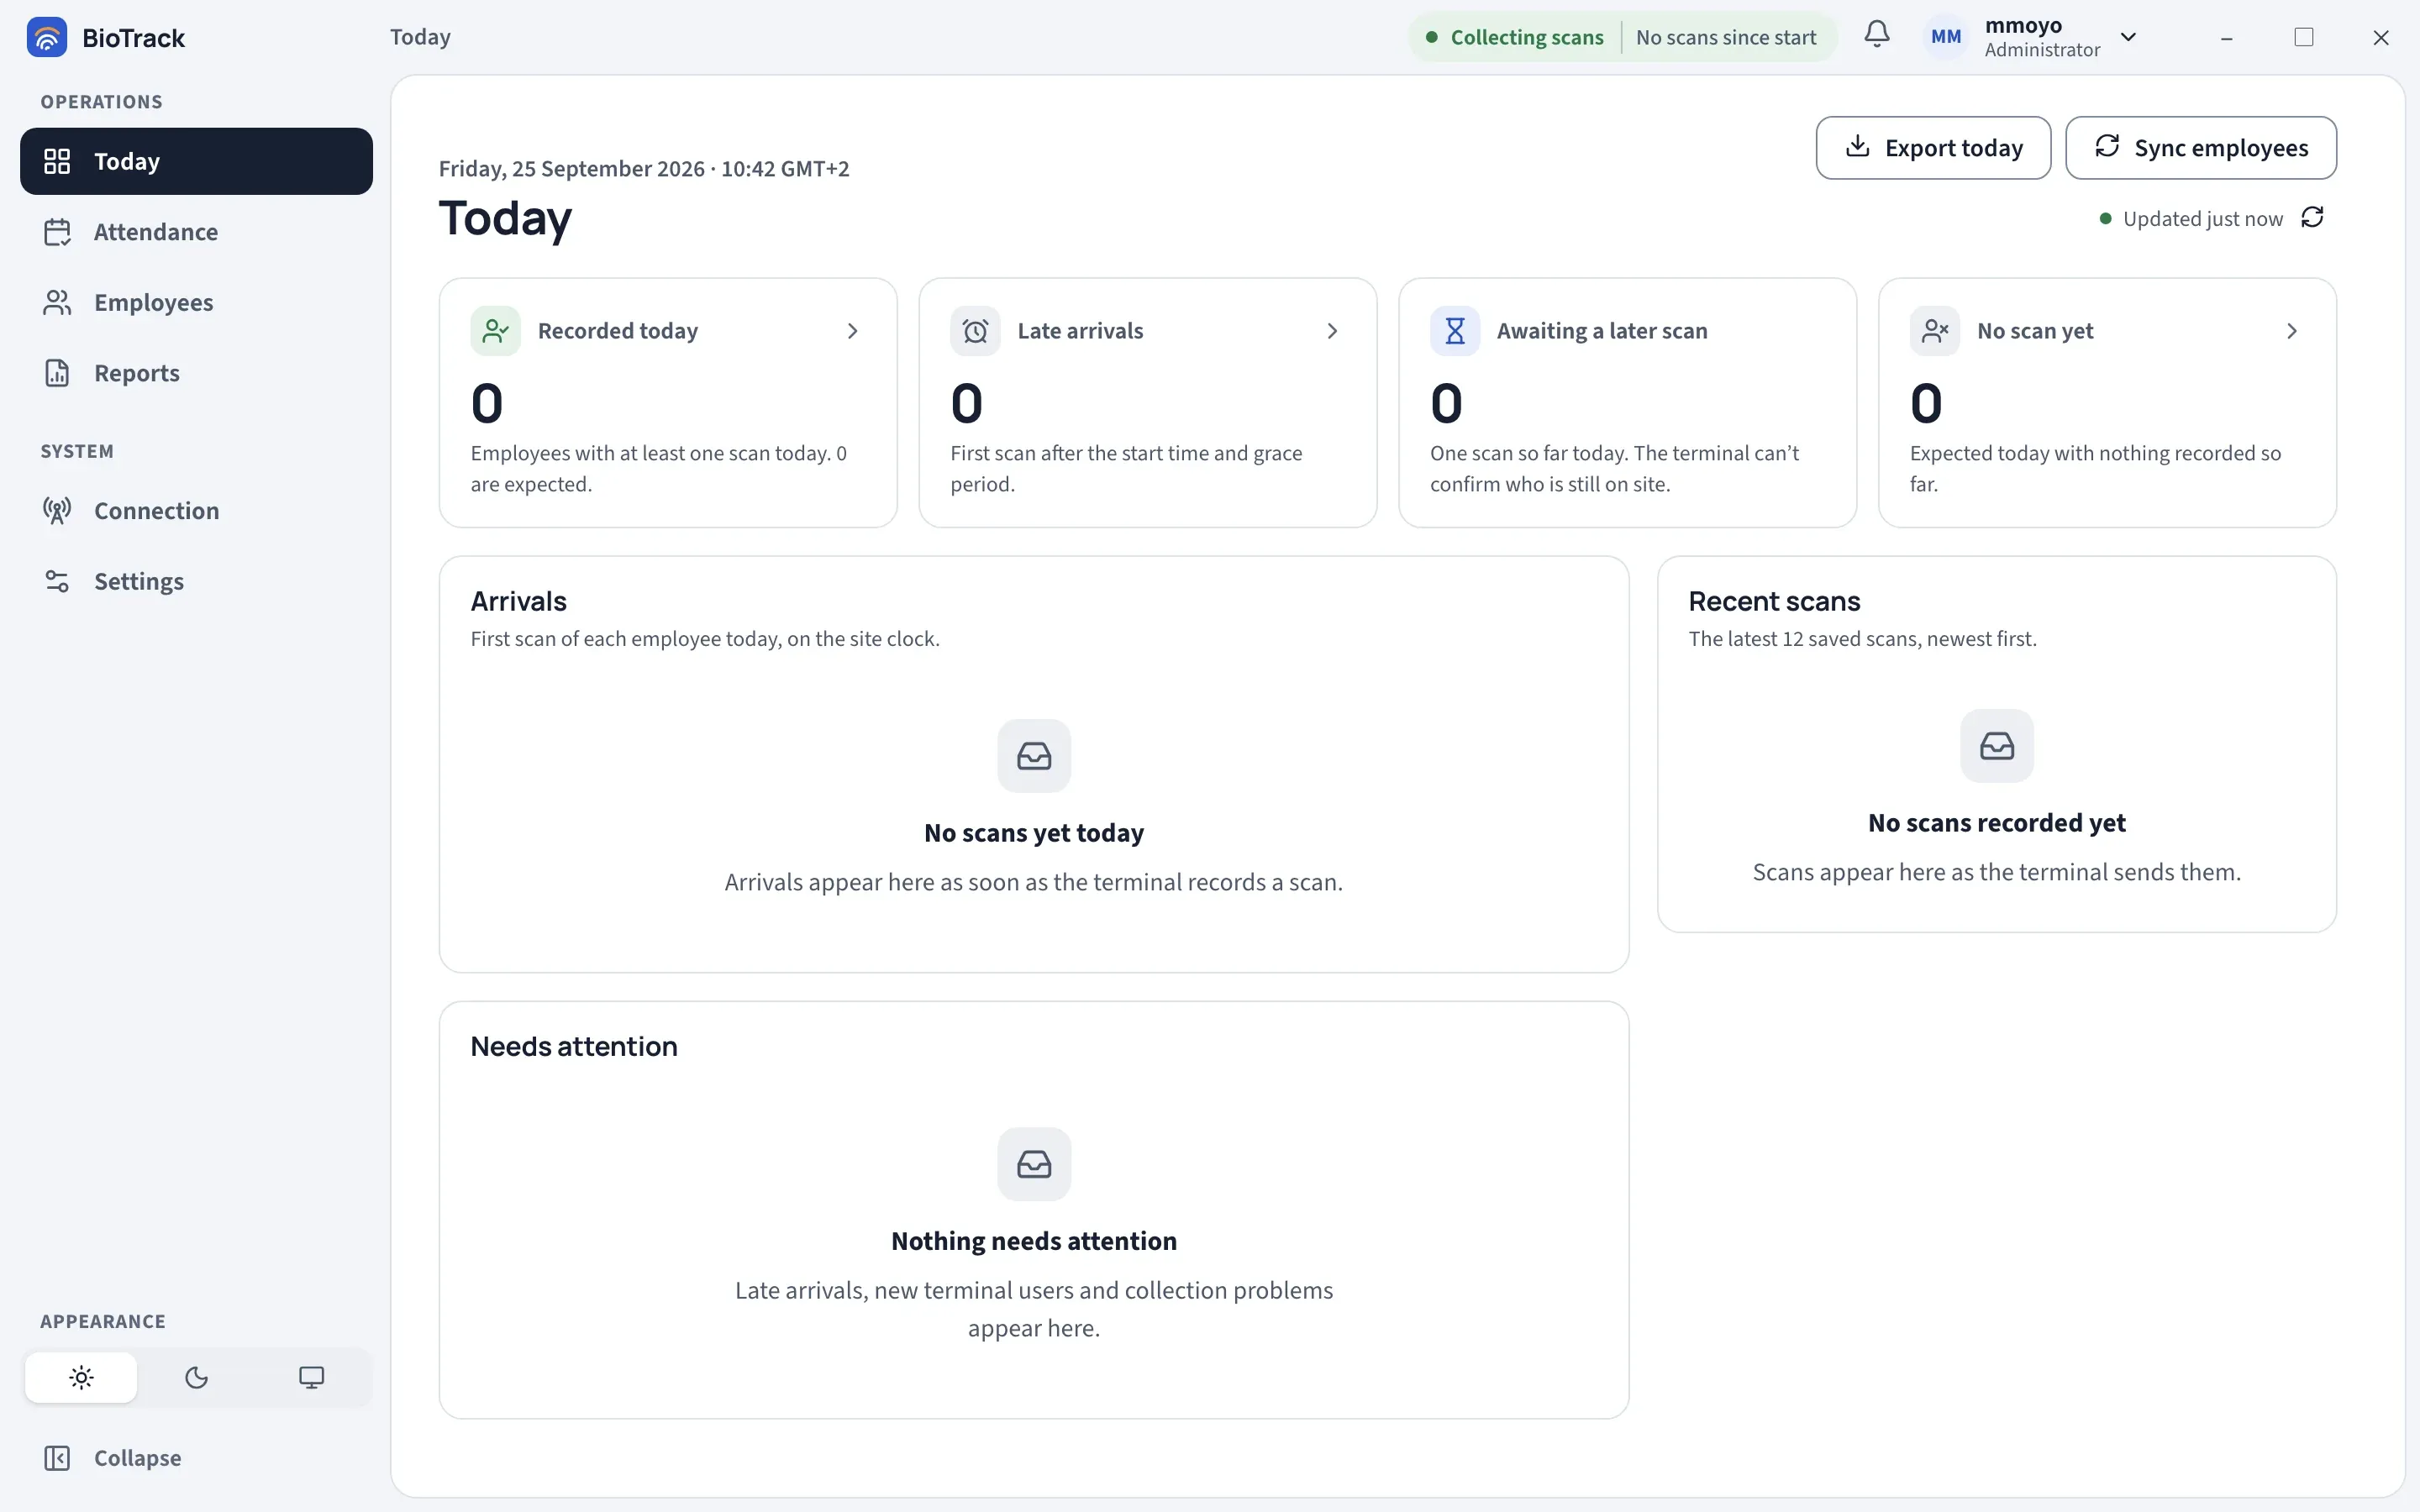Click the Nothing needs attention message
Image resolution: width=2420 pixels, height=1512 pixels.
(1034, 1241)
